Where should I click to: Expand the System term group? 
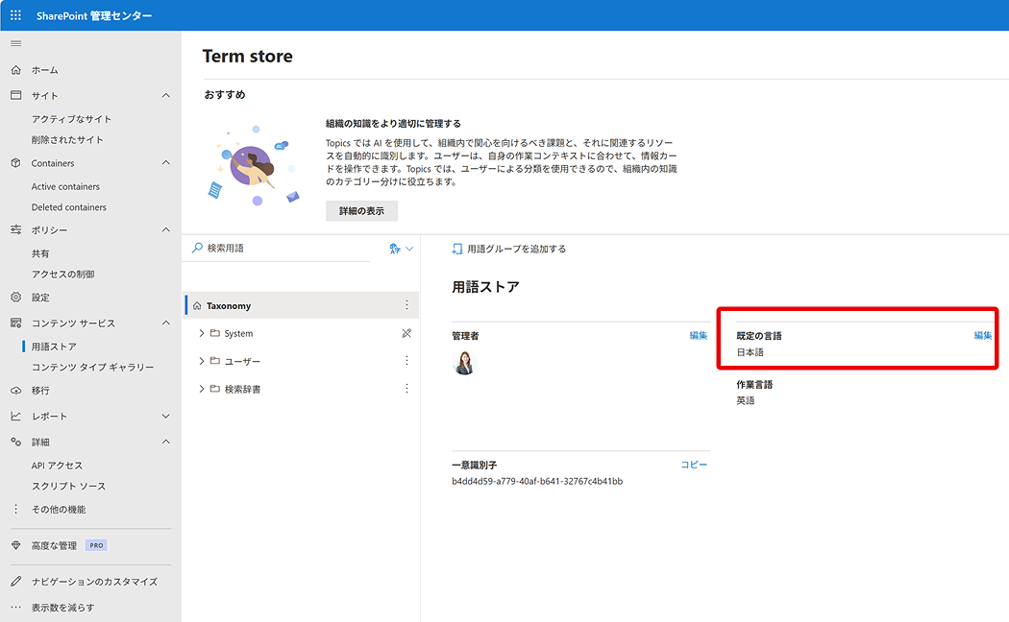[202, 333]
